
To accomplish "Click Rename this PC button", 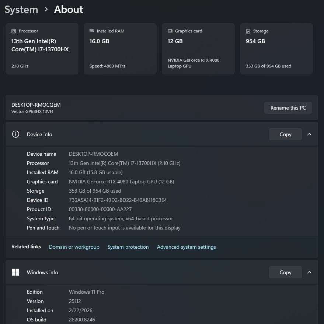I will pos(288,108).
